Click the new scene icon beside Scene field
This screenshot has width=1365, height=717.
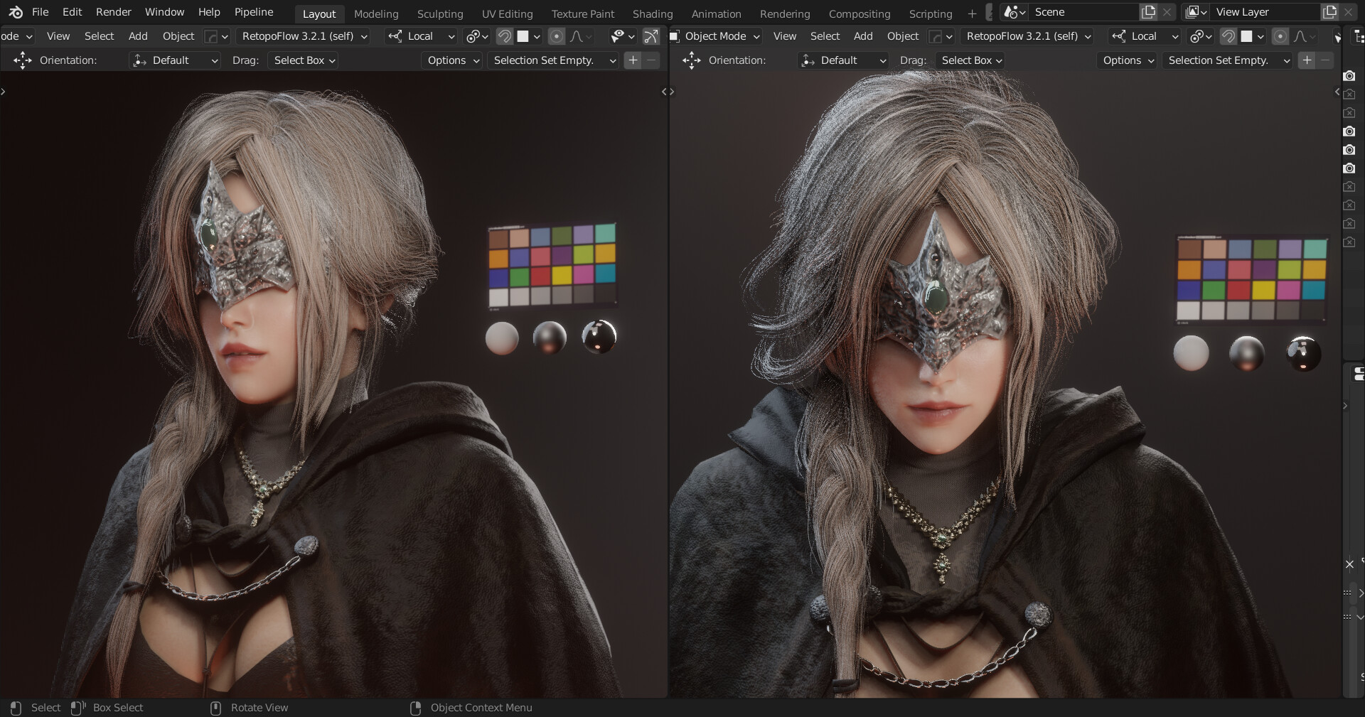tap(1148, 12)
